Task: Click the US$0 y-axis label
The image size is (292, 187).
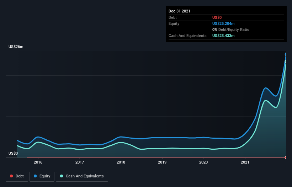Action: 13,153
